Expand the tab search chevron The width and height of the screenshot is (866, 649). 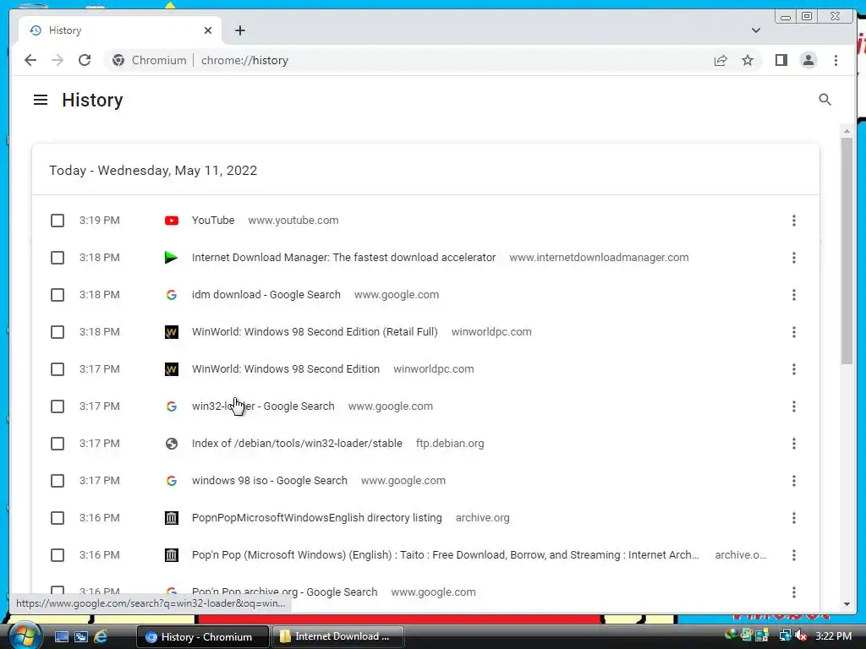pyautogui.click(x=755, y=30)
